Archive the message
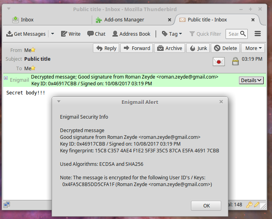The width and height of the screenshot is (272, 219). click(x=170, y=48)
